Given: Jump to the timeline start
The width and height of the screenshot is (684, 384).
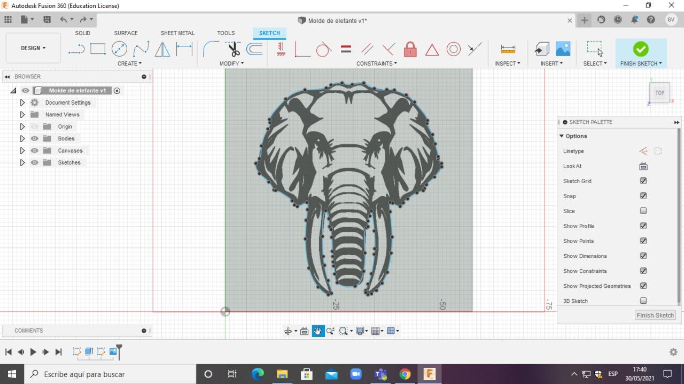Looking at the screenshot, I should pos(9,352).
